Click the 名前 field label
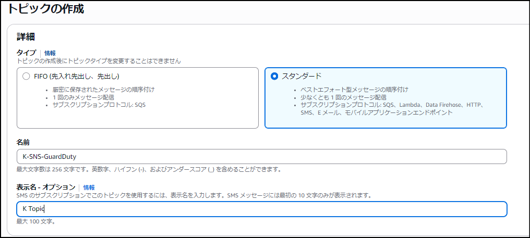 point(23,142)
